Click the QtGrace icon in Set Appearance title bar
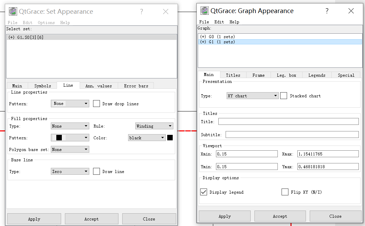The height and width of the screenshot is (226, 365). [13, 11]
